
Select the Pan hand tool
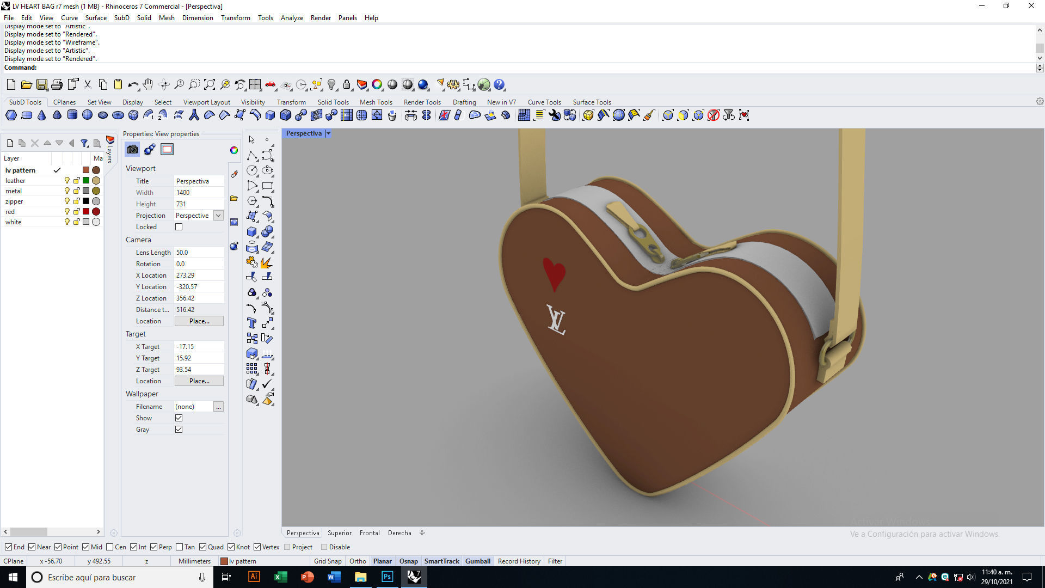pos(147,84)
